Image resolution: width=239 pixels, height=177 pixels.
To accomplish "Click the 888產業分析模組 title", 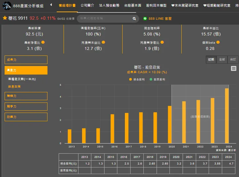I will tap(28, 6).
